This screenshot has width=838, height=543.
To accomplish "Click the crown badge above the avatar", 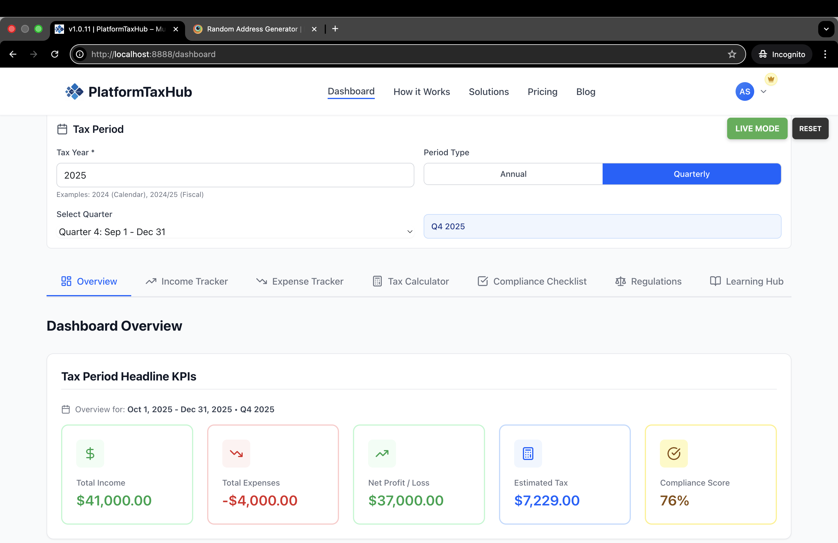I will pyautogui.click(x=771, y=79).
